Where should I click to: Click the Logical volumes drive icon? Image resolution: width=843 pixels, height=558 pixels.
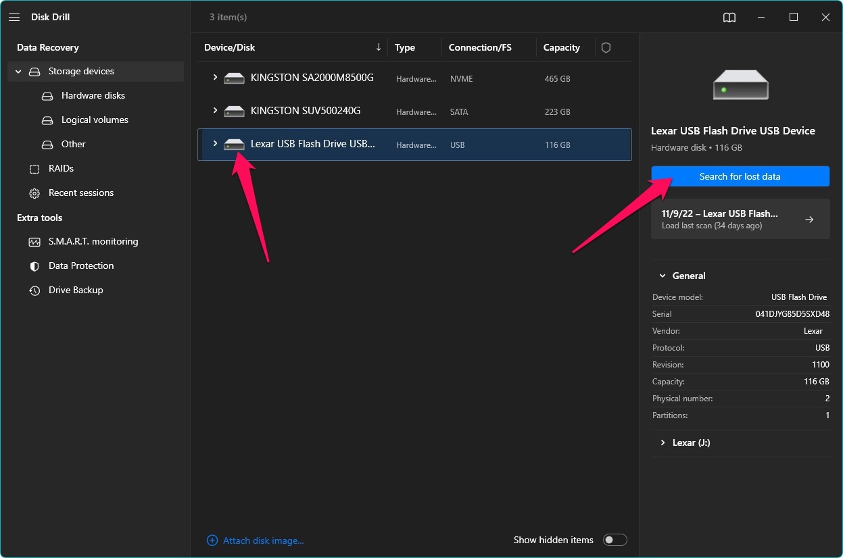click(47, 120)
